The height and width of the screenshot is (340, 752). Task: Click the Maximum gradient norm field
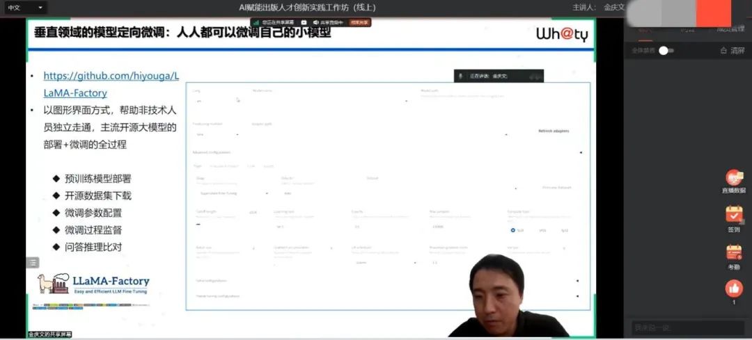pyautogui.click(x=463, y=262)
